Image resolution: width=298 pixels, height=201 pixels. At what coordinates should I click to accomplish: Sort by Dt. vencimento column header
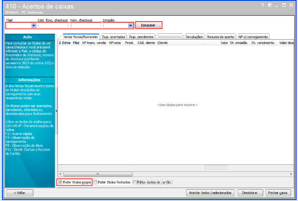pyautogui.click(x=263, y=43)
